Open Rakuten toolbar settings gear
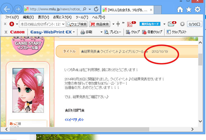This screenshot has height=140, width=206. click(x=182, y=24)
